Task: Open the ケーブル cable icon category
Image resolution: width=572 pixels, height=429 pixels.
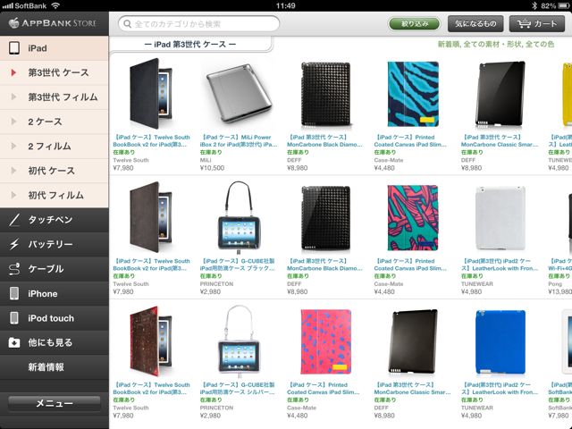Action: [14, 269]
